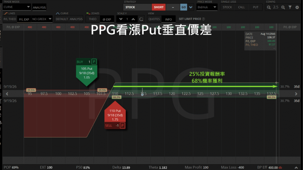
Task: Click the BUY label on the 105 Put leg
Action: click(x=80, y=62)
